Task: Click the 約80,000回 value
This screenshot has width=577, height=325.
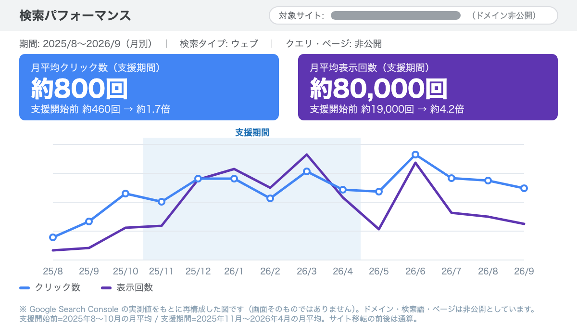Action: click(x=379, y=89)
